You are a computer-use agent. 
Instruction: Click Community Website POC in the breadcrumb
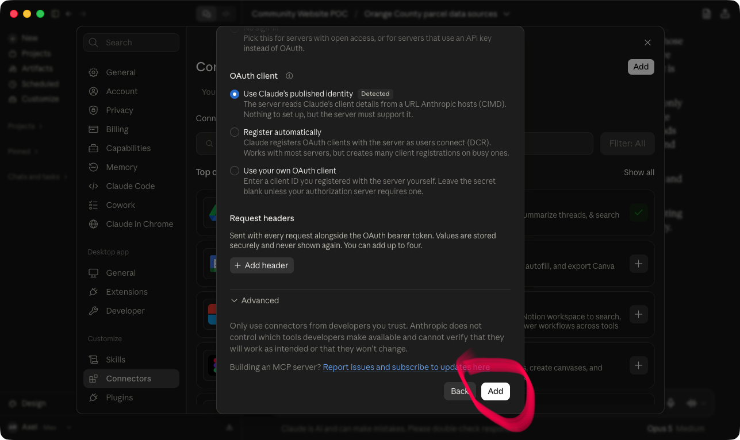click(x=300, y=14)
